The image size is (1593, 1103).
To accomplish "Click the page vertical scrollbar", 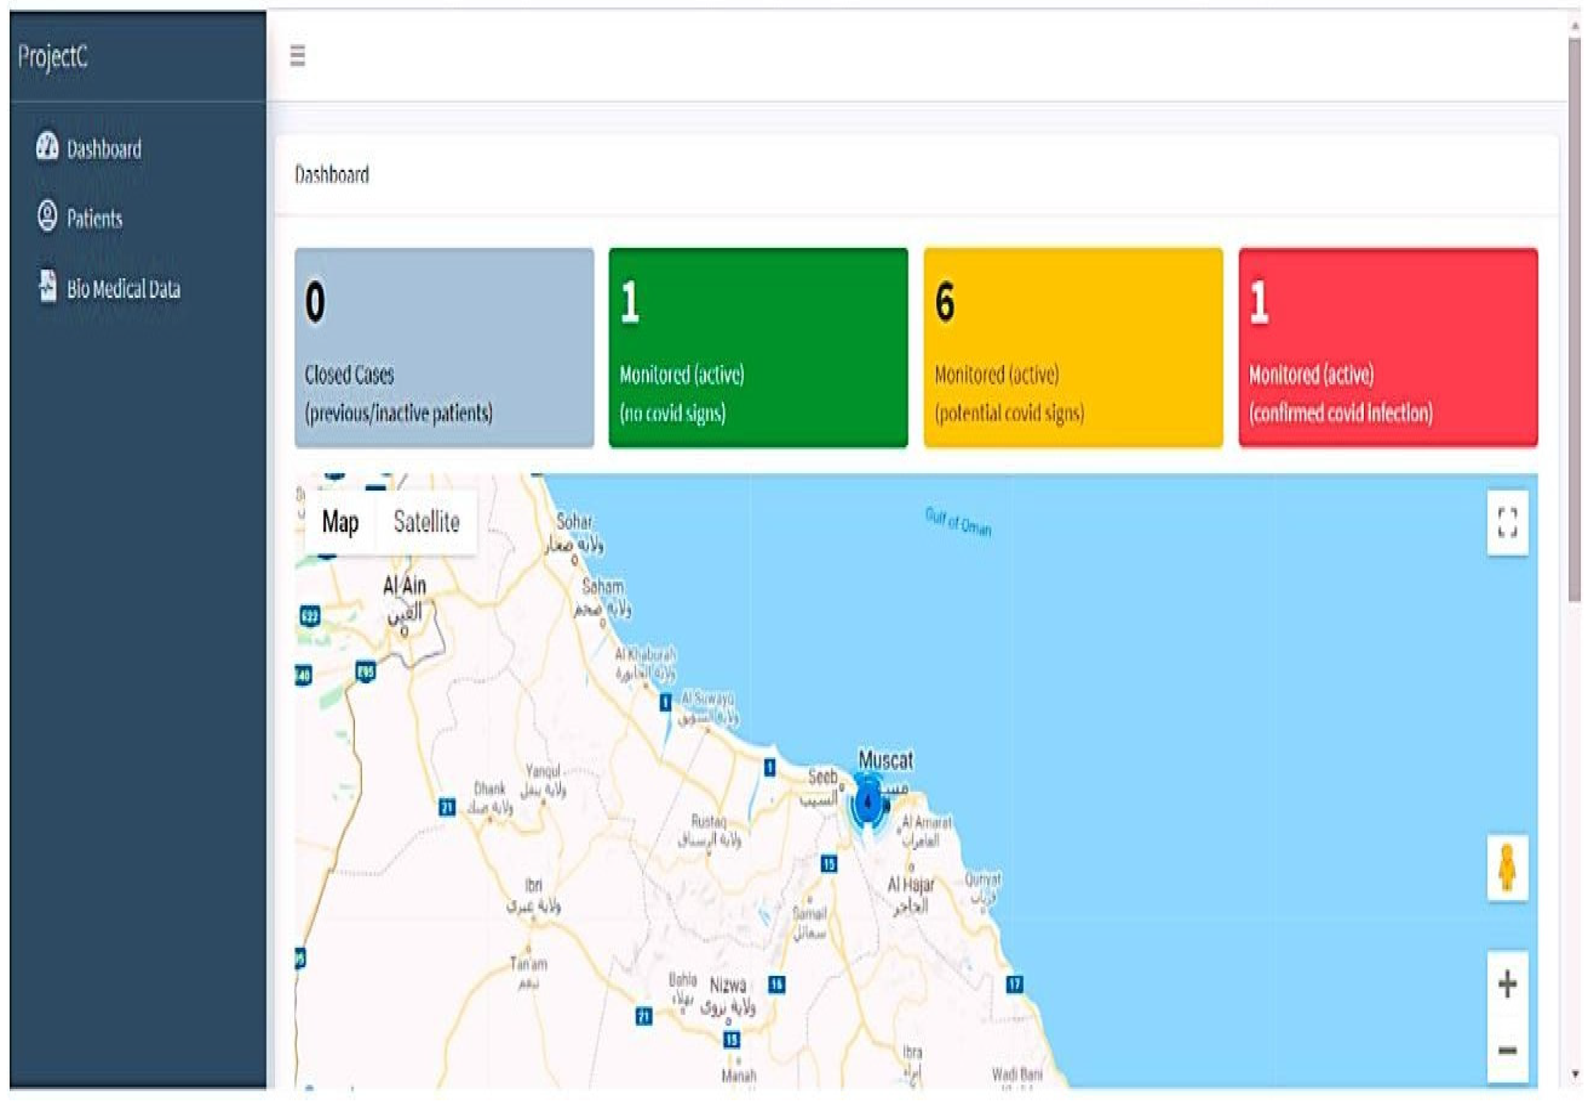I will coord(1574,318).
